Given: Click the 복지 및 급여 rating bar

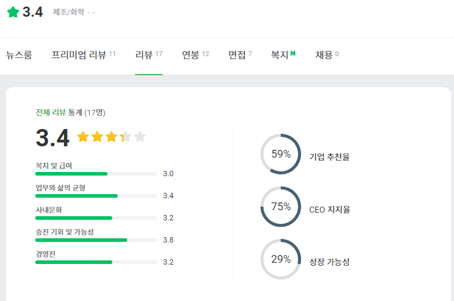Looking at the screenshot, I should pos(96,174).
